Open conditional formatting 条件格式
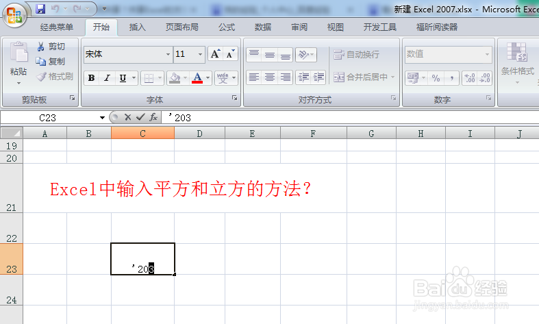 (x=518, y=62)
